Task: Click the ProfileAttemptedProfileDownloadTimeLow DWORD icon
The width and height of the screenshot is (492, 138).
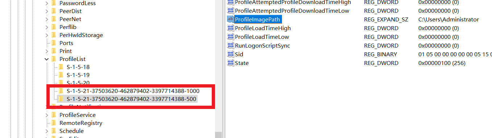Action: 230,11
